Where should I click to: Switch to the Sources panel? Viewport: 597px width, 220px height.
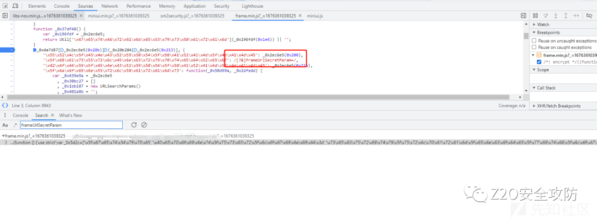(x=85, y=6)
